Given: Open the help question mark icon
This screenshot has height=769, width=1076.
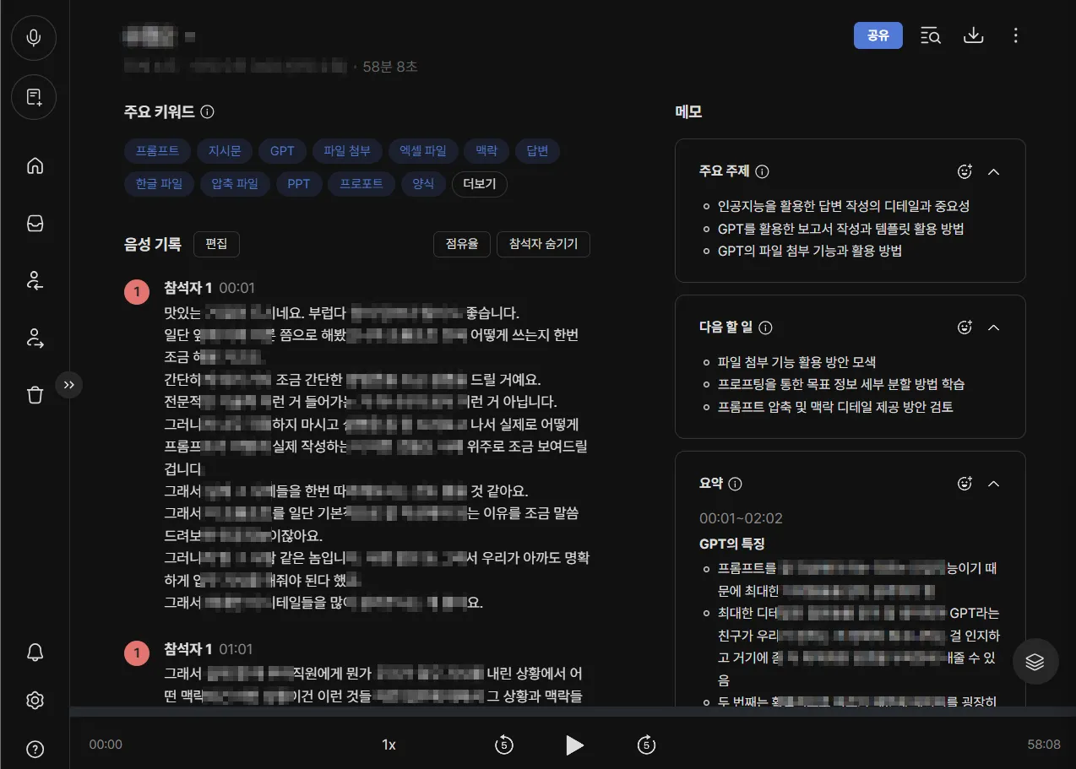Looking at the screenshot, I should [35, 749].
